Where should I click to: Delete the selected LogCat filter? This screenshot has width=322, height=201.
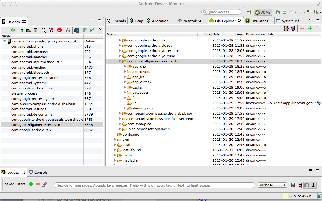(x=38, y=184)
